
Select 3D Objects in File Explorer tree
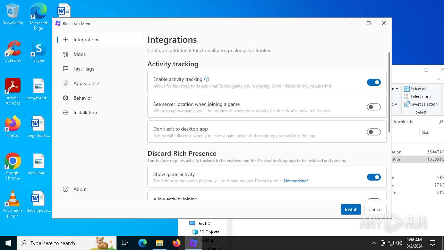[x=205, y=232]
